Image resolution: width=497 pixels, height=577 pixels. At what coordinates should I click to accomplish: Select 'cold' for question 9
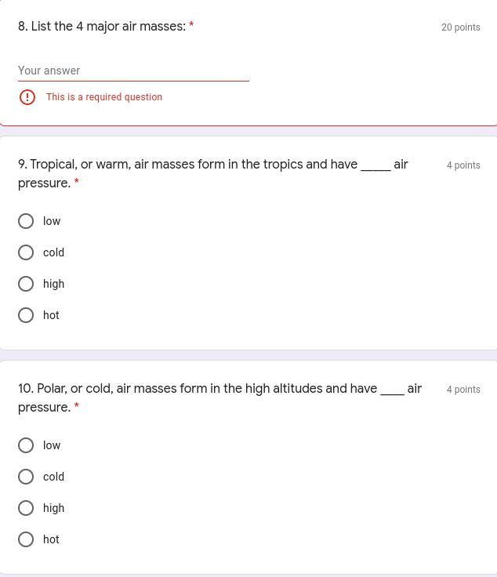click(26, 252)
